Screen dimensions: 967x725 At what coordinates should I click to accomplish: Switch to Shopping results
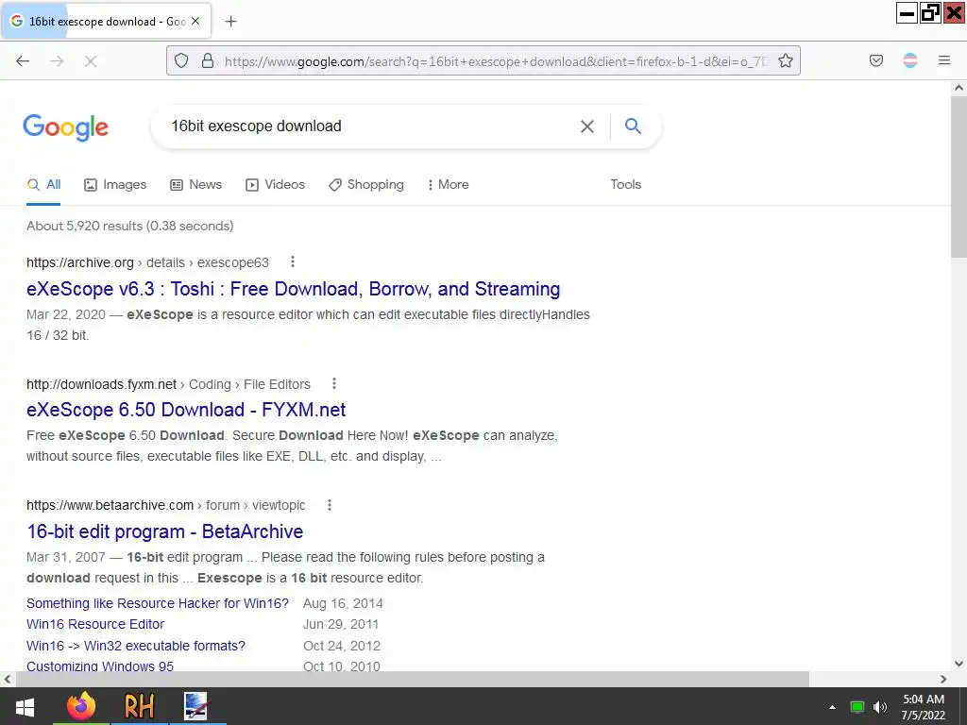click(366, 184)
